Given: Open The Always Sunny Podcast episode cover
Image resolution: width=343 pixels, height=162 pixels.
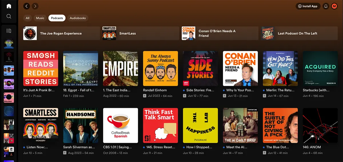Looking at the screenshot, I should coord(160,69).
